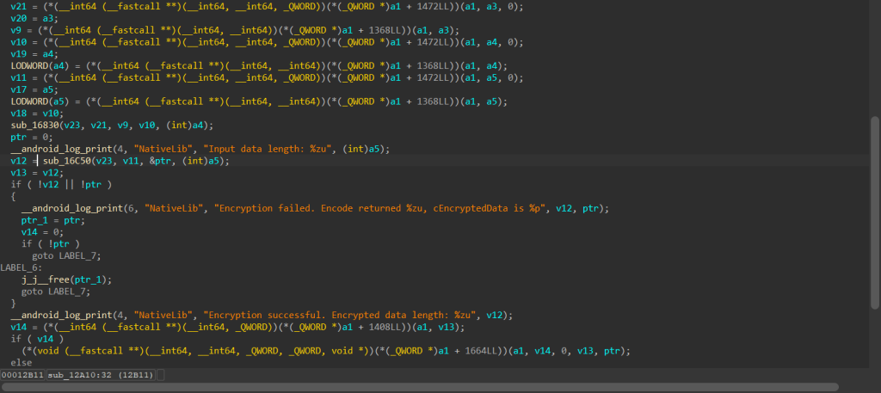Click goto LABEL_7 after the j_j__free call
The width and height of the screenshot is (881, 393).
tap(56, 292)
